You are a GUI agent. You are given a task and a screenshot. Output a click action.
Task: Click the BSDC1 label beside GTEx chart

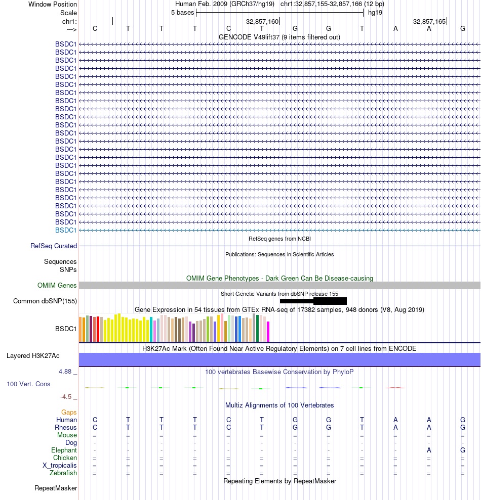click(x=66, y=329)
